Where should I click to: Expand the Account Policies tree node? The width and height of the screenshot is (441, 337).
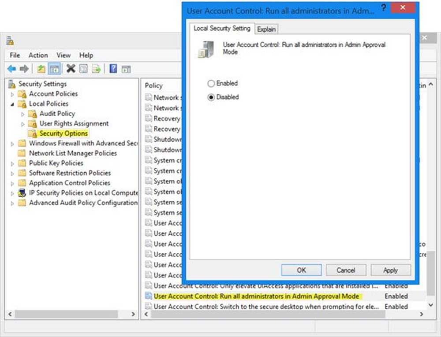tap(12, 94)
